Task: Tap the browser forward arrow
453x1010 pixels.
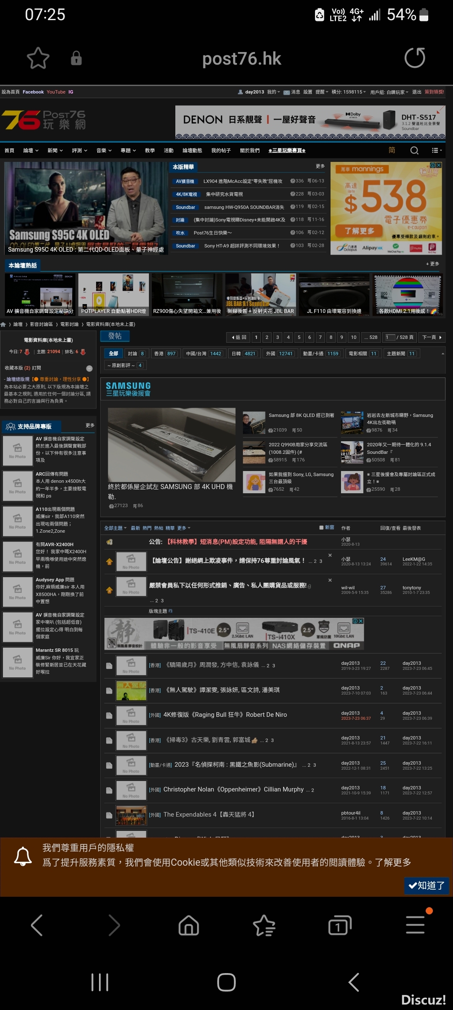Action: tap(114, 925)
